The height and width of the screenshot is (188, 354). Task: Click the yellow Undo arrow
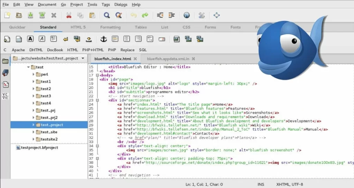tap(133, 15)
